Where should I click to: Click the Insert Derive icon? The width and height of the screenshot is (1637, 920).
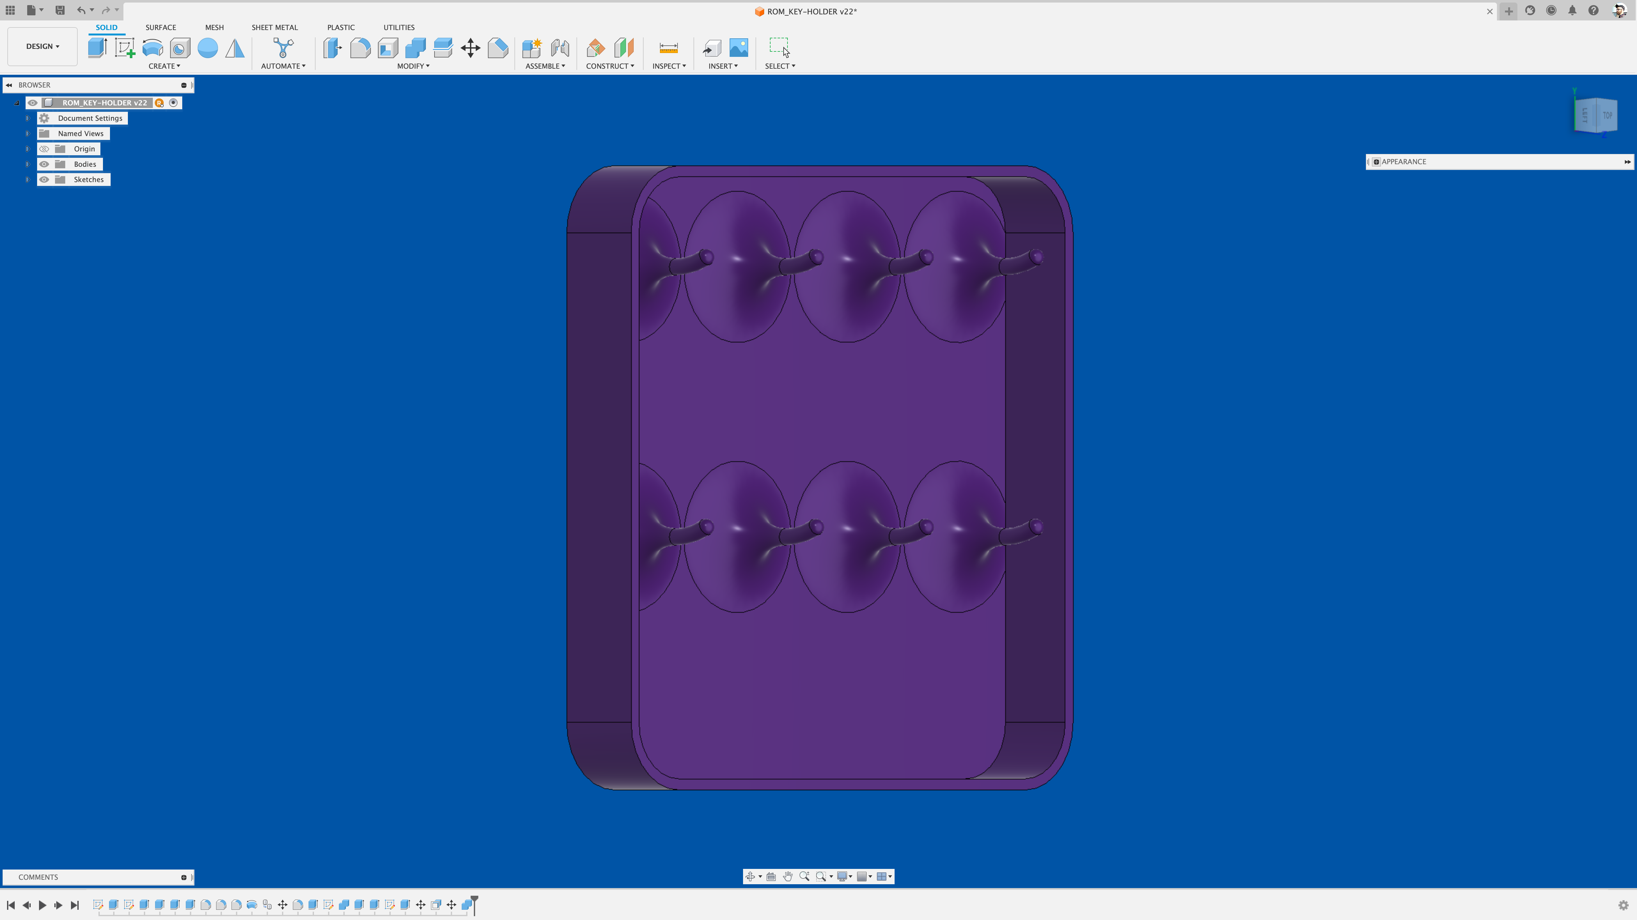(x=712, y=48)
